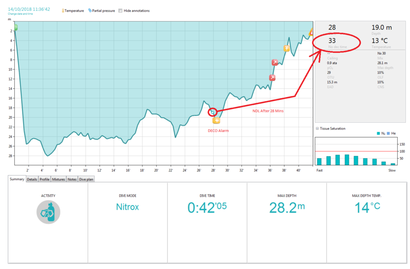410x269 pixels.
Task: Show the Partial pressure graph overlay
Action: [x=102, y=10]
